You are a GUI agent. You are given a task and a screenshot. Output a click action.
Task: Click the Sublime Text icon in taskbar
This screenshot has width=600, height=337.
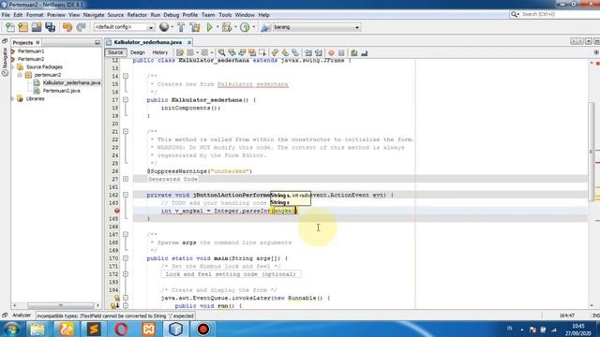point(94,329)
